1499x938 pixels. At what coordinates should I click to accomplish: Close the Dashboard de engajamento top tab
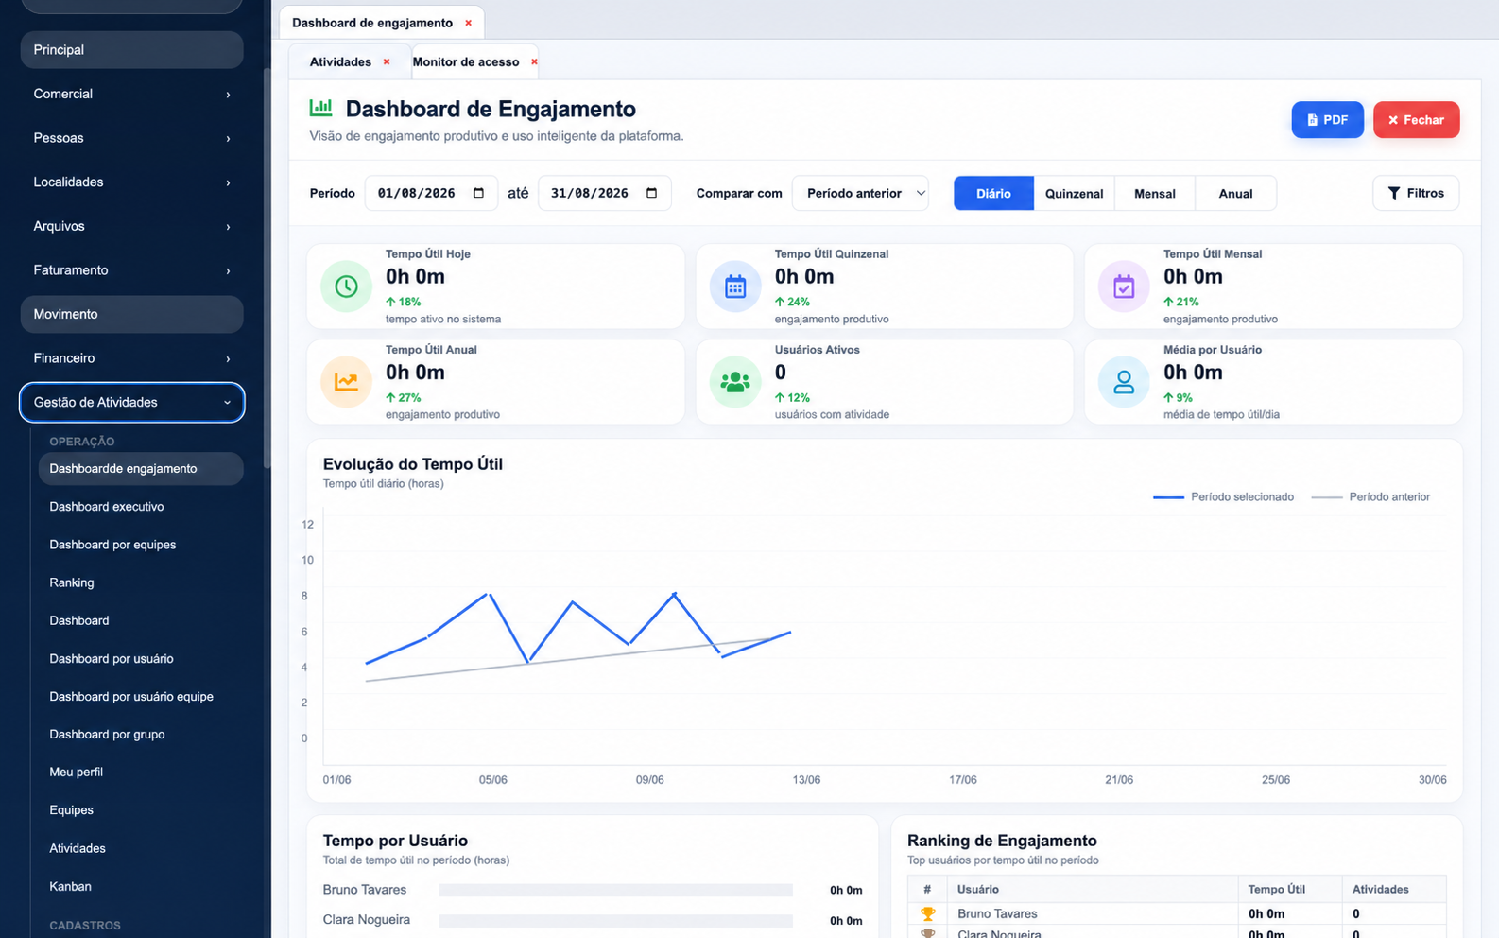click(x=468, y=23)
